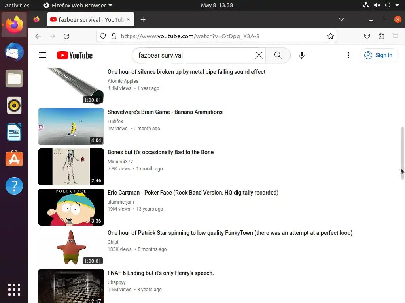This screenshot has height=303, width=405.
Task: Open YouTube settings three-dot menu
Action: [348, 55]
